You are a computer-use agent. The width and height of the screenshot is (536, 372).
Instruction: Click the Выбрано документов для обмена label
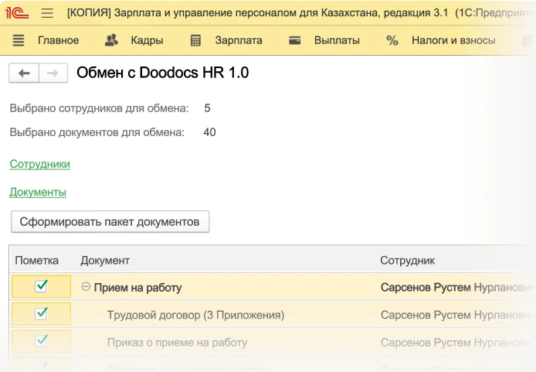97,132
